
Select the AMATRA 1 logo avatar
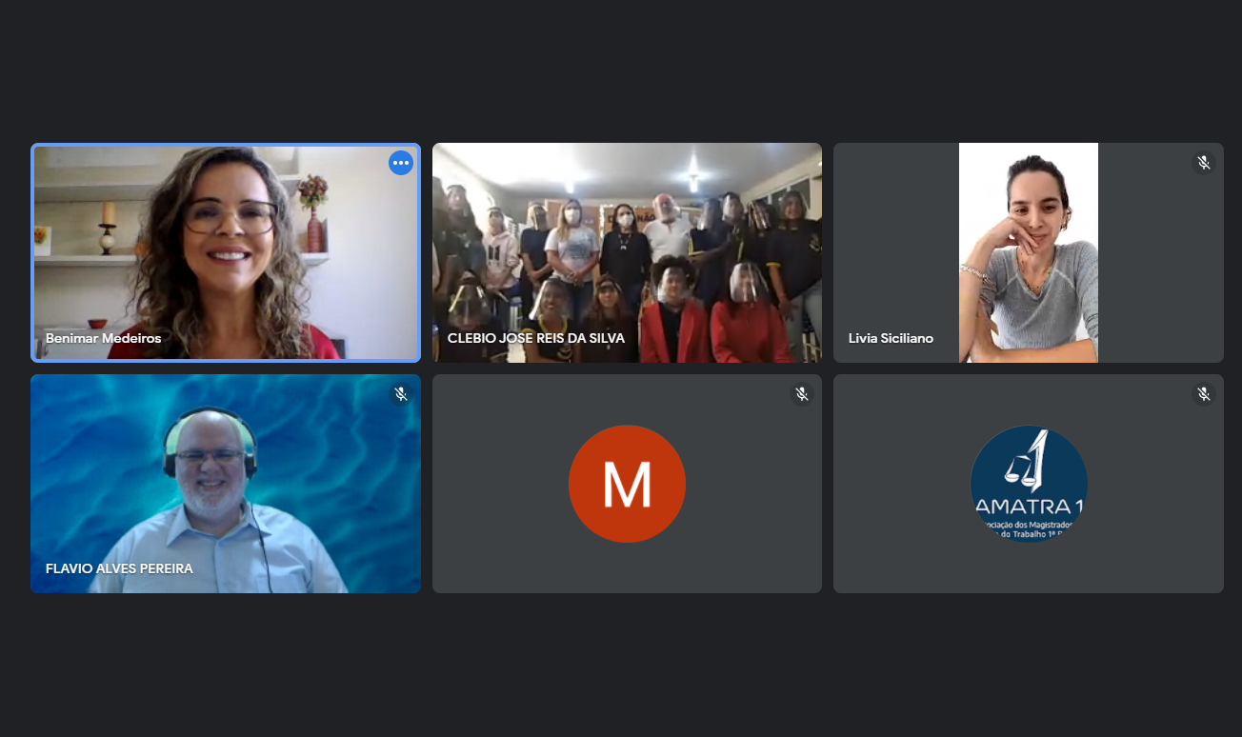1029,484
